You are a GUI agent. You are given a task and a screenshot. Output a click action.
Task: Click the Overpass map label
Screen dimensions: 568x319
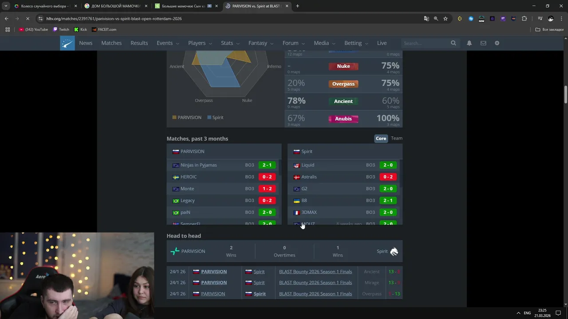343,84
